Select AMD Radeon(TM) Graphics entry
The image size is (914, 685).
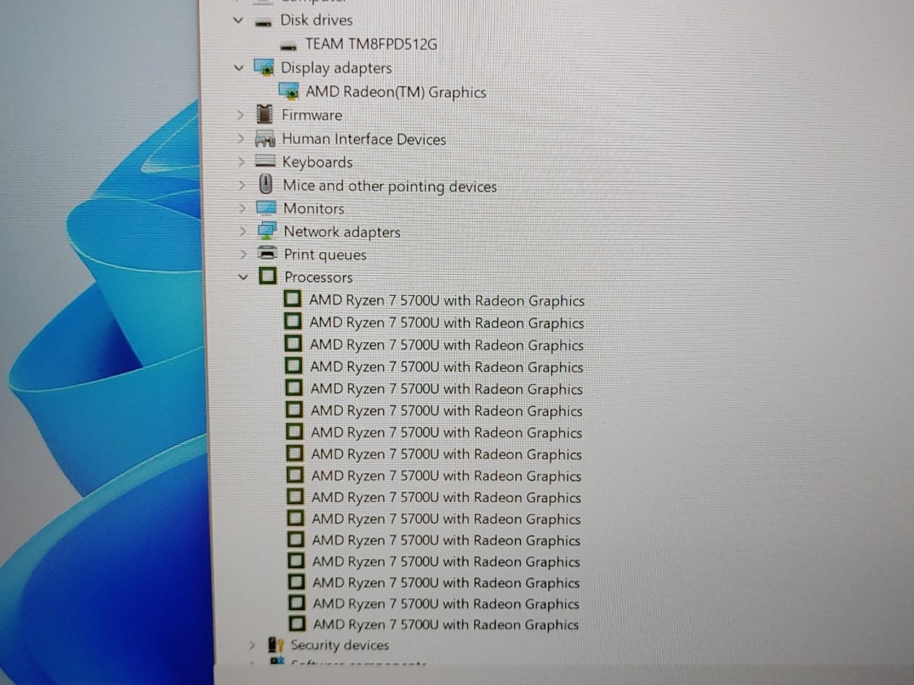tap(396, 92)
